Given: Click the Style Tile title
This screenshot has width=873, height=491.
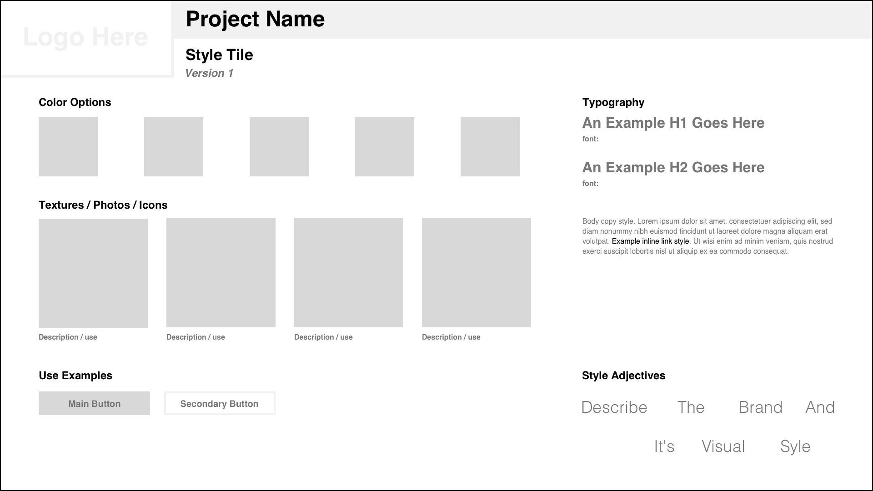Looking at the screenshot, I should (219, 55).
